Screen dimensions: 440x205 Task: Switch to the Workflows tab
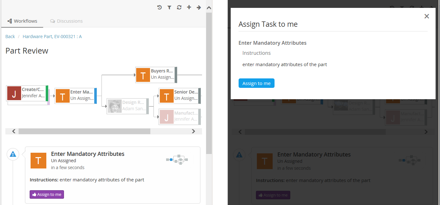point(22,21)
